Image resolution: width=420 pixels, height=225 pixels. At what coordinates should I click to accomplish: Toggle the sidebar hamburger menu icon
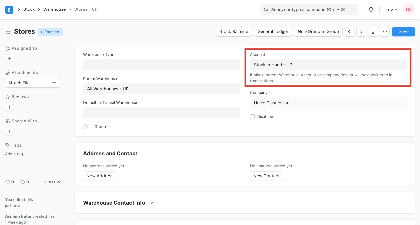click(8, 32)
